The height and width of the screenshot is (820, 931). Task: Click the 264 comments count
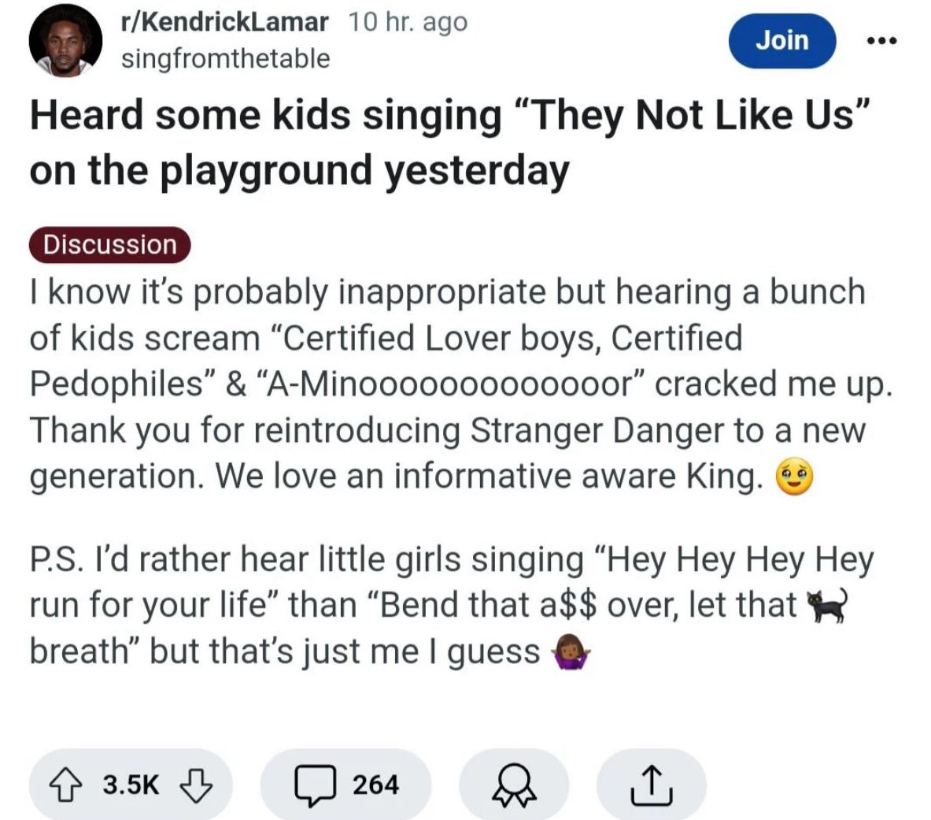tap(375, 785)
